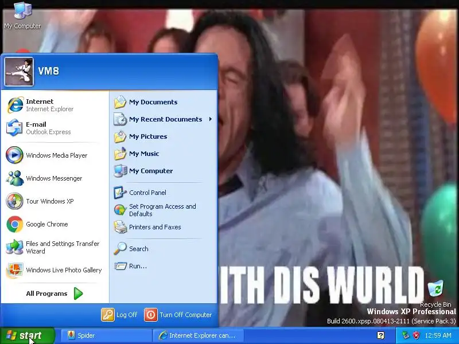Select the My Computer desktop icon
459x344 pixels.
click(x=22, y=15)
